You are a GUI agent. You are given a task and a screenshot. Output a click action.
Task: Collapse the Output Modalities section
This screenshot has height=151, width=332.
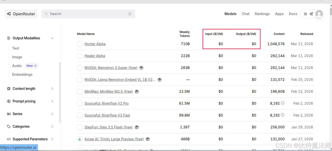[x=31, y=38]
